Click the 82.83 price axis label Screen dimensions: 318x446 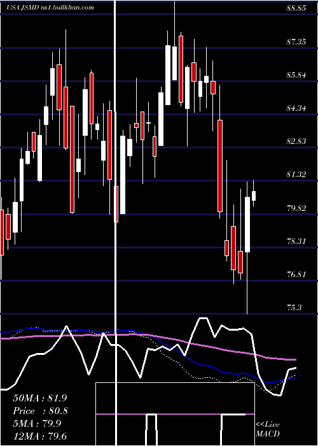[296, 141]
